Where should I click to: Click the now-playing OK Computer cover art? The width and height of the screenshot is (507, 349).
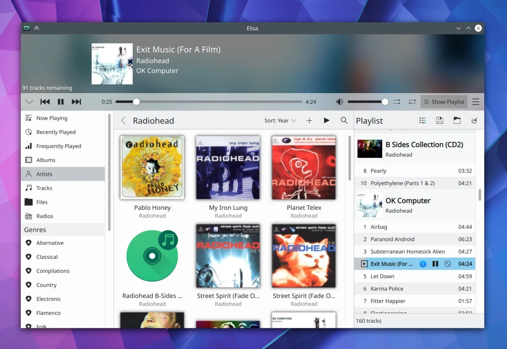112,64
